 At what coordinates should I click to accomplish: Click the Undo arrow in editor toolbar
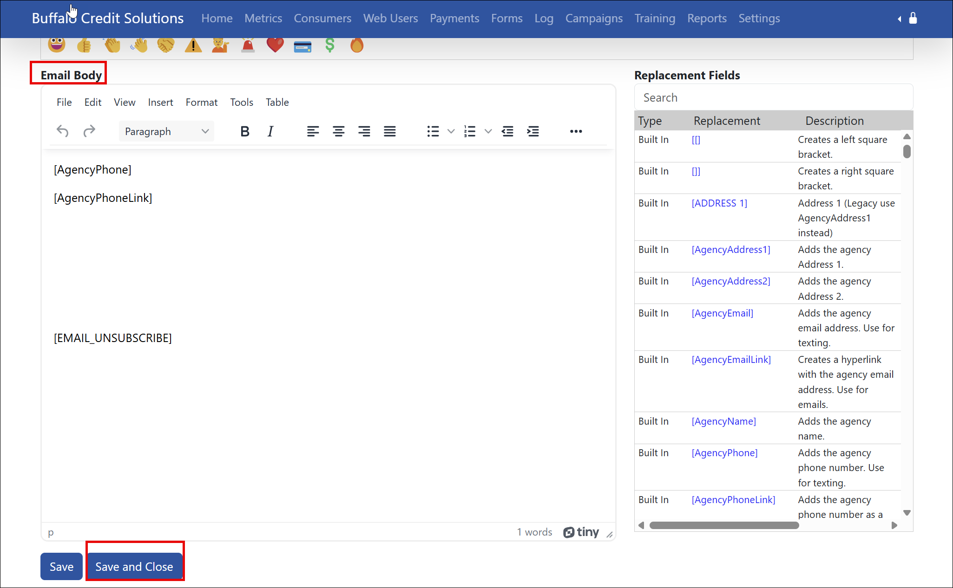(62, 131)
